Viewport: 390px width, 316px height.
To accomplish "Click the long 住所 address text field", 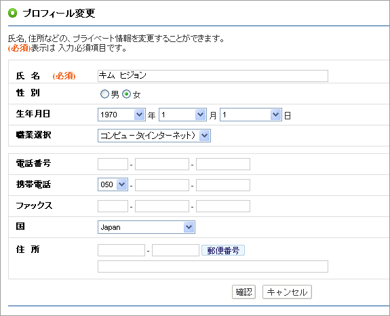I will click(213, 266).
